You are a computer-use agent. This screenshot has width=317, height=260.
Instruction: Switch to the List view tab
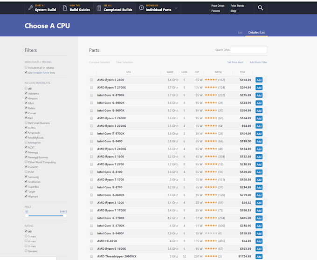[240, 33]
